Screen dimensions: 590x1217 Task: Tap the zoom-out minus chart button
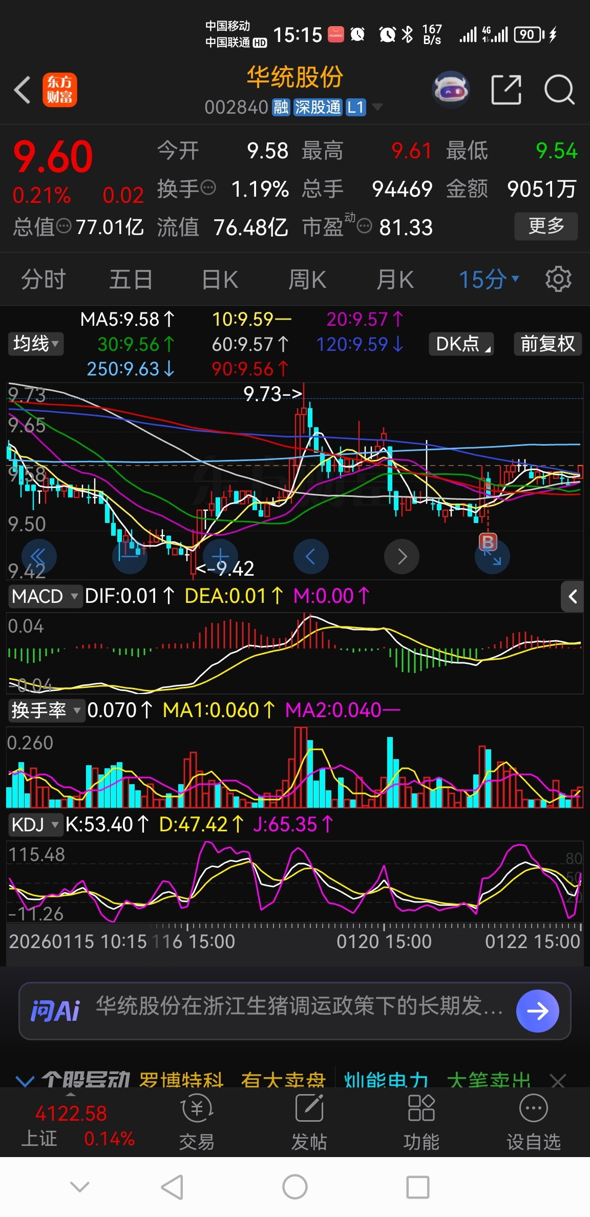tap(130, 556)
